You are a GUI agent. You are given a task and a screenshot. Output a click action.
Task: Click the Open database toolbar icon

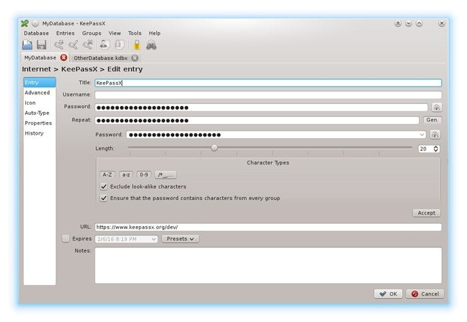point(27,45)
